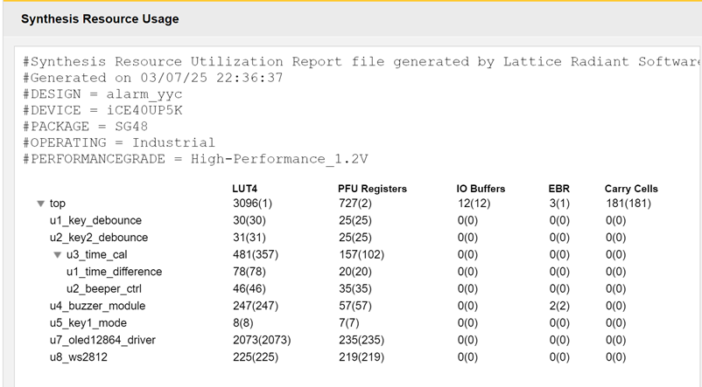The image size is (702, 387).
Task: Select the u1_time_difference submodule
Action: (114, 272)
